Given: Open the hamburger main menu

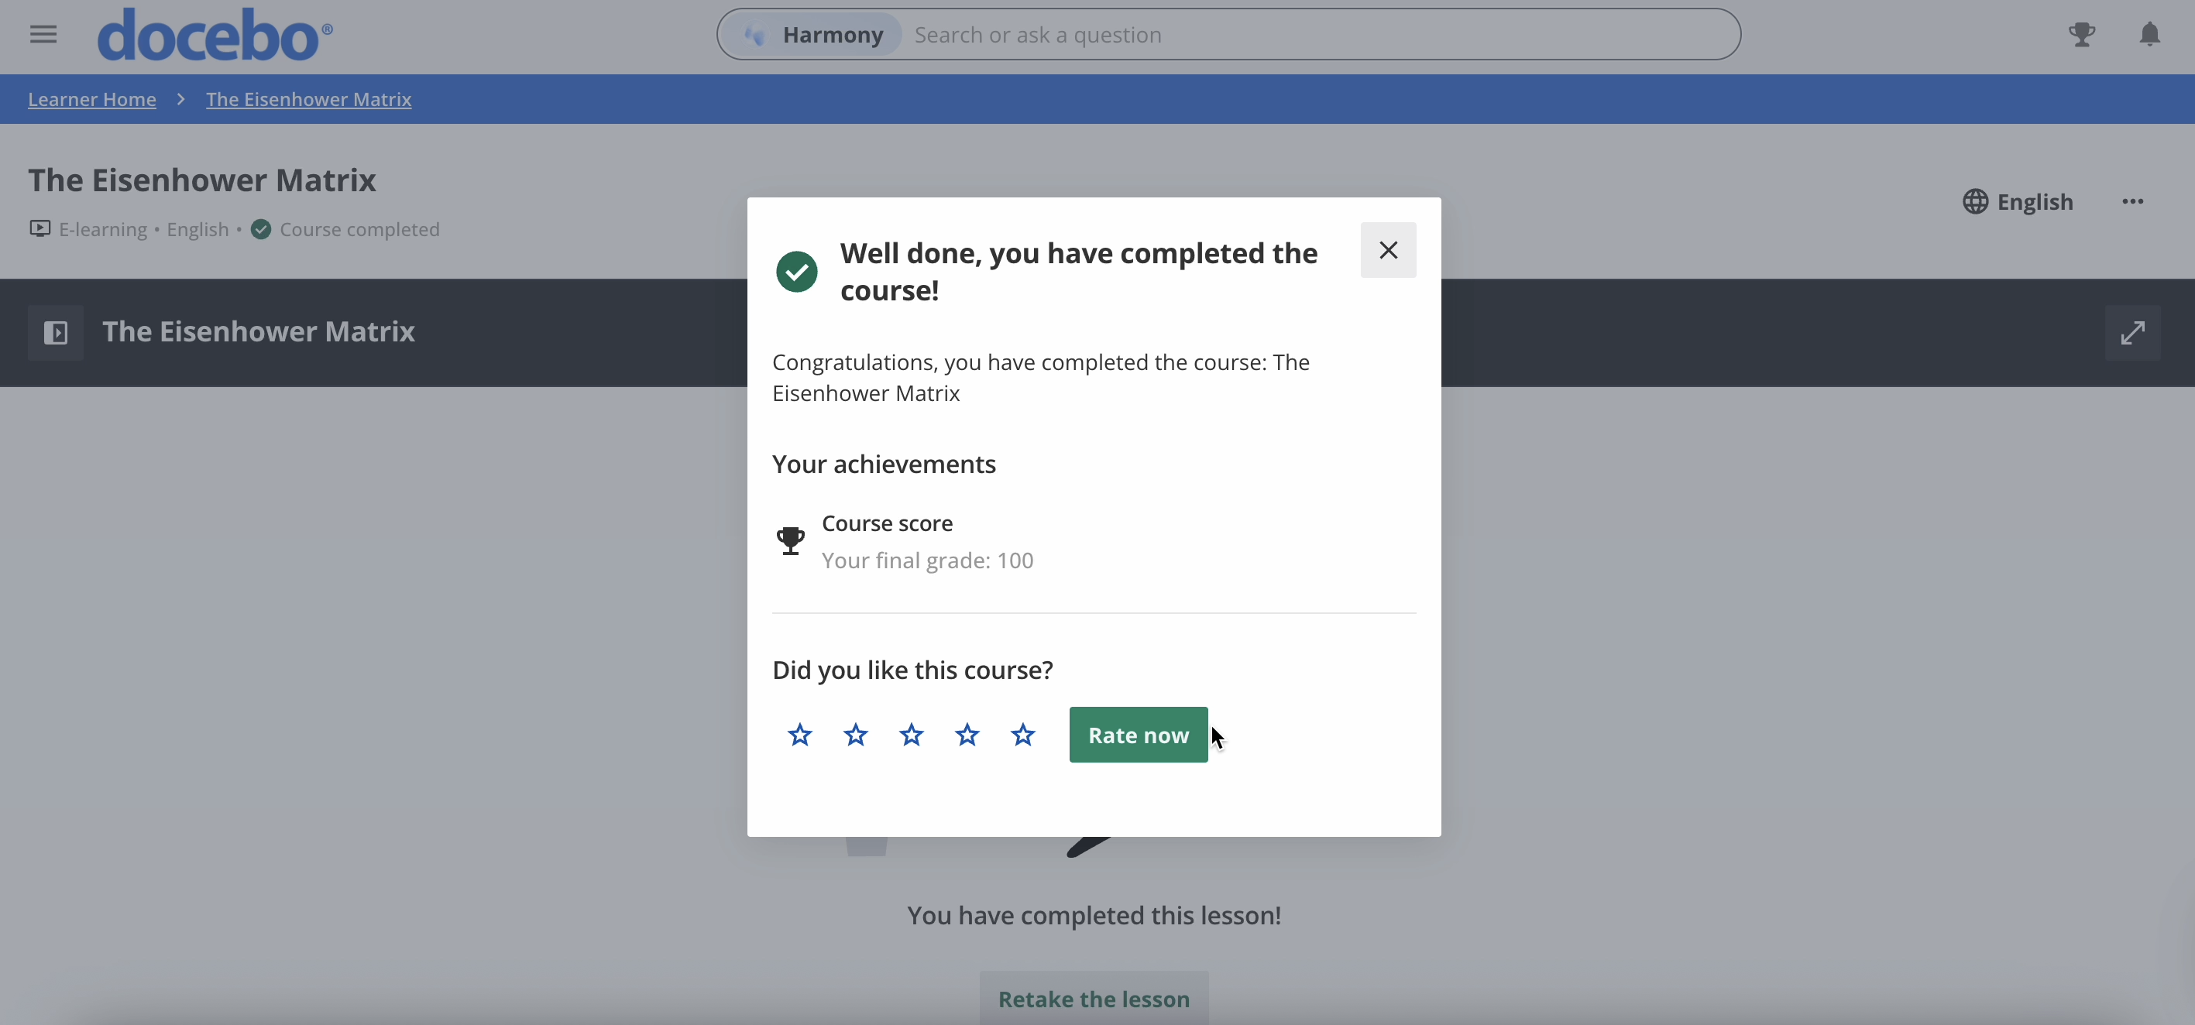Looking at the screenshot, I should coord(43,35).
